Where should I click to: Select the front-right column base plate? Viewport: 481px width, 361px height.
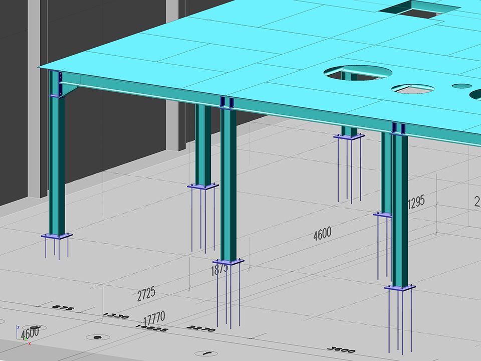click(x=400, y=288)
